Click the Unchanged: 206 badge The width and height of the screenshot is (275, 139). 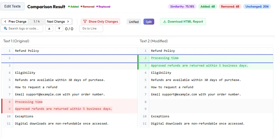pos(257,7)
